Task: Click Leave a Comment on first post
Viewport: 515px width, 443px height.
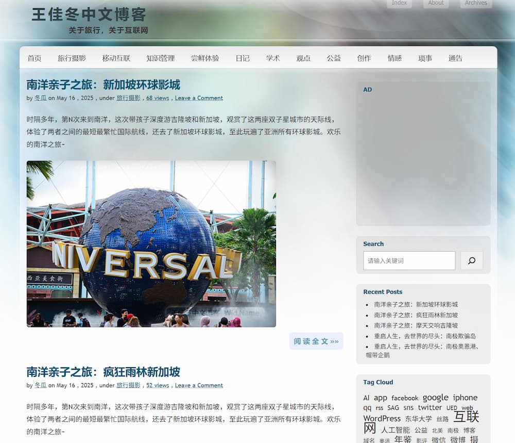Action: pyautogui.click(x=199, y=98)
